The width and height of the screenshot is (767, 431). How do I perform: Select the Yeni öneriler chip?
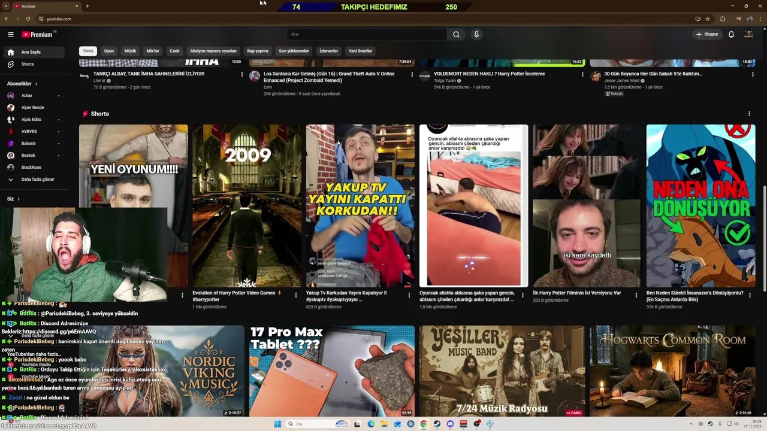pyautogui.click(x=360, y=51)
